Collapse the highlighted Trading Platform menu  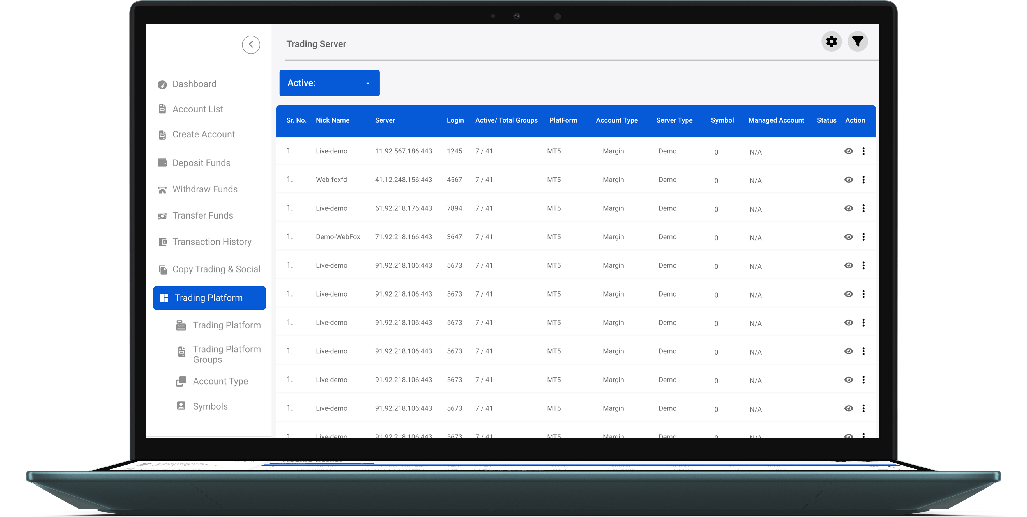[x=209, y=298]
